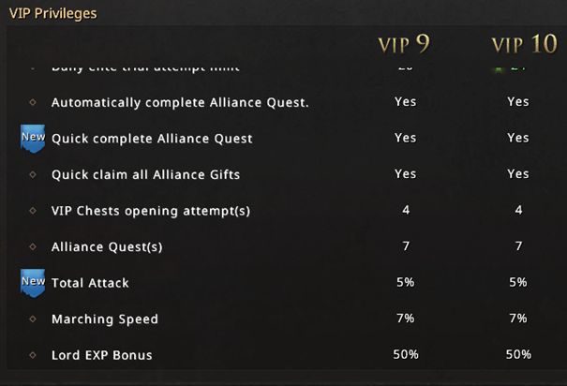Click the New badge beside Total Attack

click(x=33, y=283)
